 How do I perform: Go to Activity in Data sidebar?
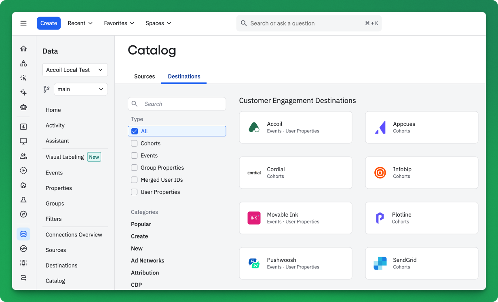click(x=55, y=125)
